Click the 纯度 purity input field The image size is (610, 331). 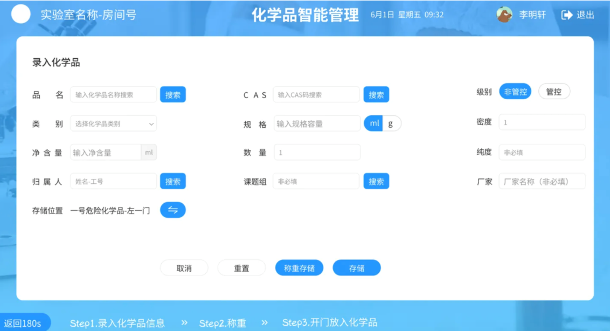coord(542,153)
